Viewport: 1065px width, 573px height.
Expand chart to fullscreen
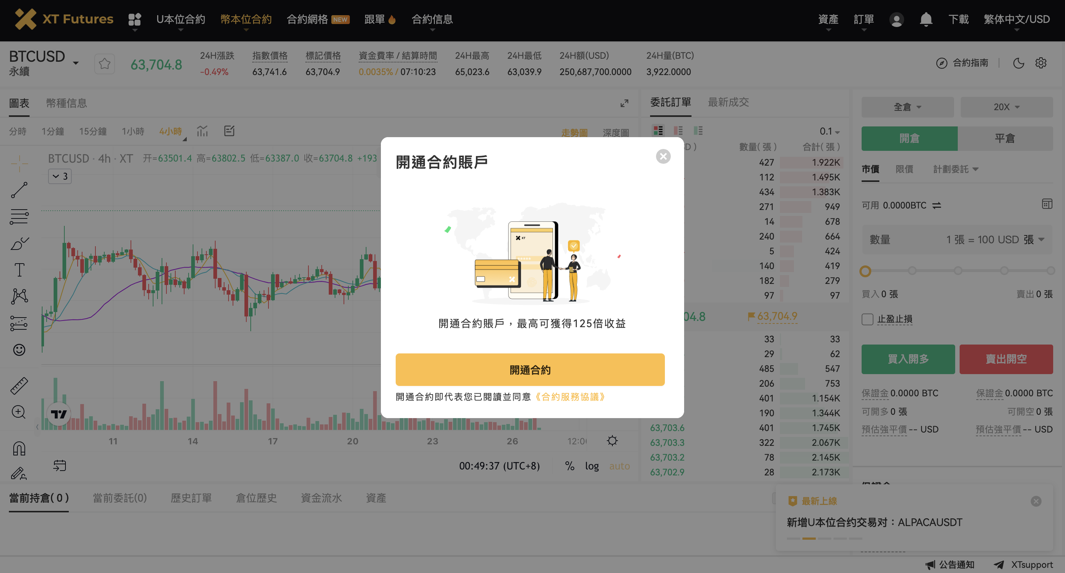624,103
